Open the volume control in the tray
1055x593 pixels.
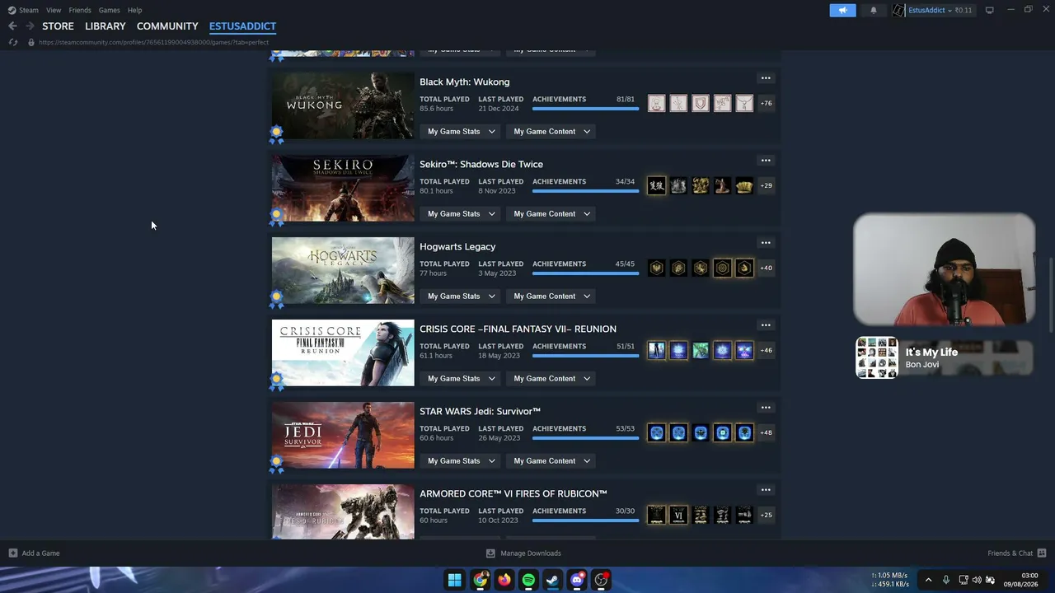(977, 580)
